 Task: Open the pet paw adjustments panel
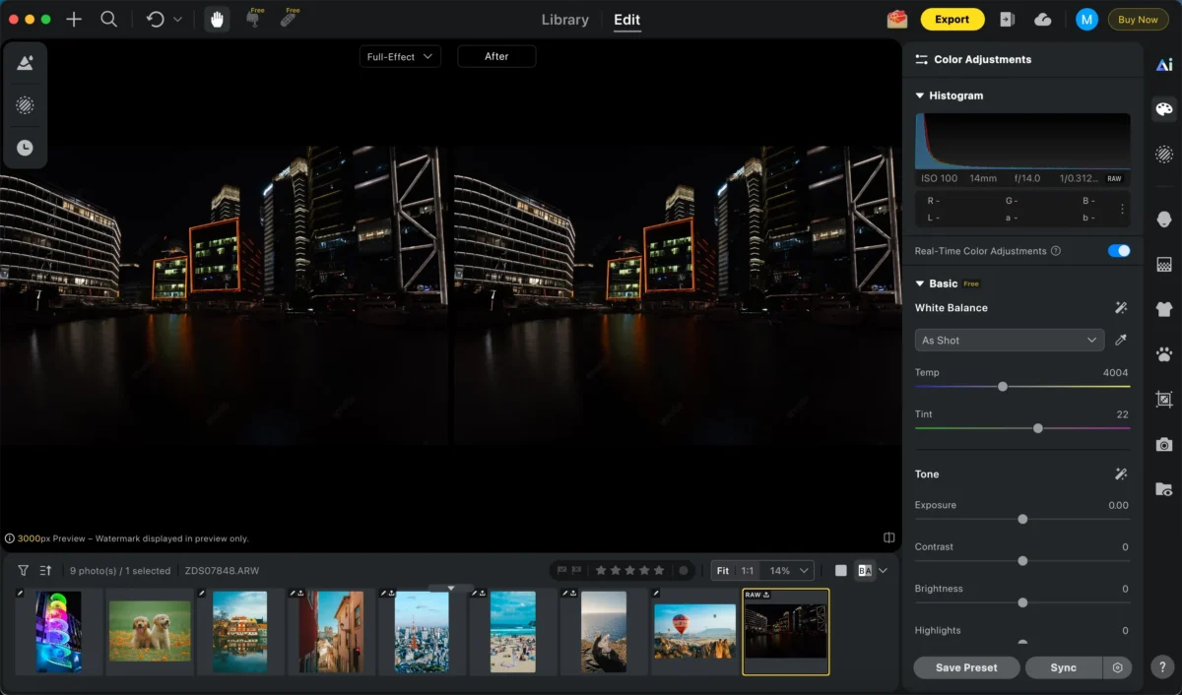1164,355
